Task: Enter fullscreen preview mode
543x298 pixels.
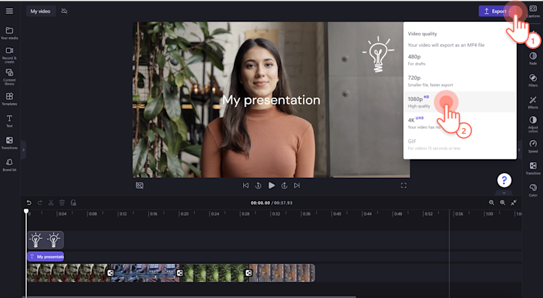Action: click(x=403, y=185)
